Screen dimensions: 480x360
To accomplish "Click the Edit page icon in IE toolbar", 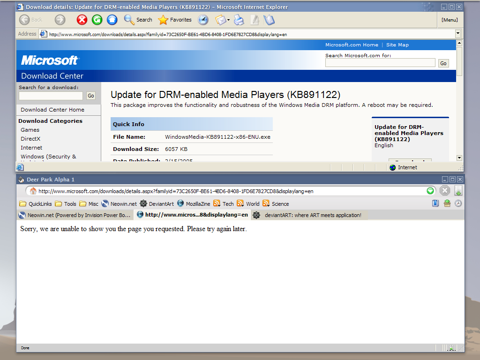I will pos(255,20).
